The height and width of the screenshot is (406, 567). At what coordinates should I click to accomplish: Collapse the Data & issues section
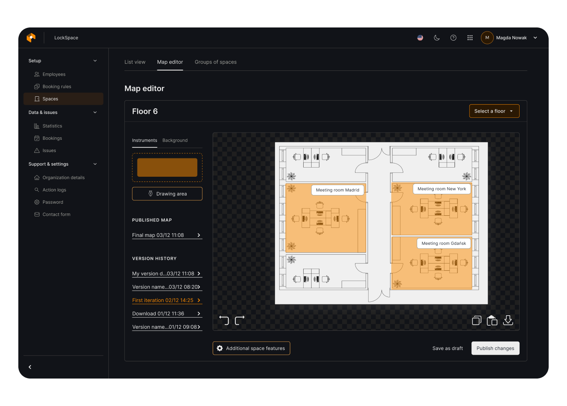[x=95, y=113]
